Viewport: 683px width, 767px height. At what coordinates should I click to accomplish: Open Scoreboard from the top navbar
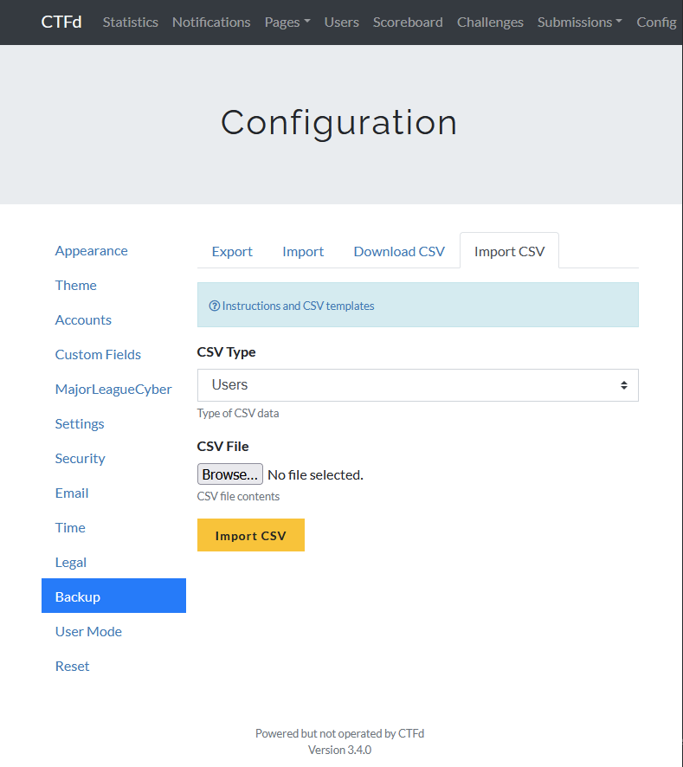[408, 23]
